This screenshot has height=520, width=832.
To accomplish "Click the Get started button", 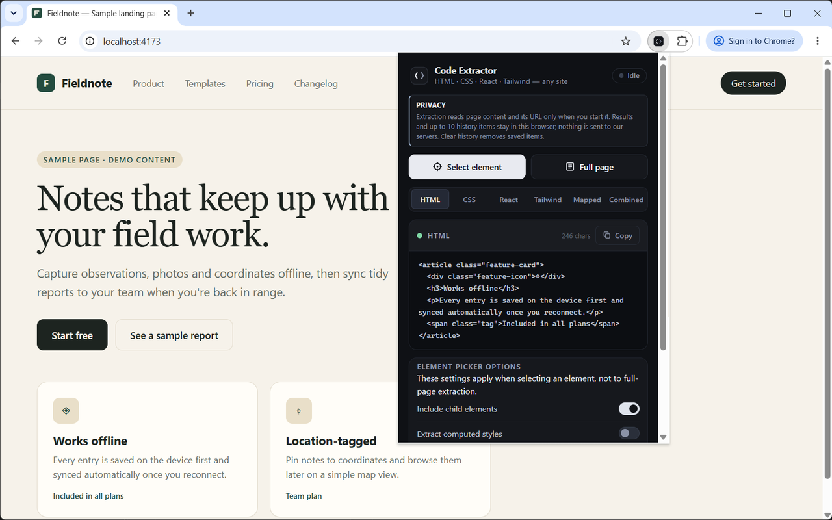I will 753,83.
